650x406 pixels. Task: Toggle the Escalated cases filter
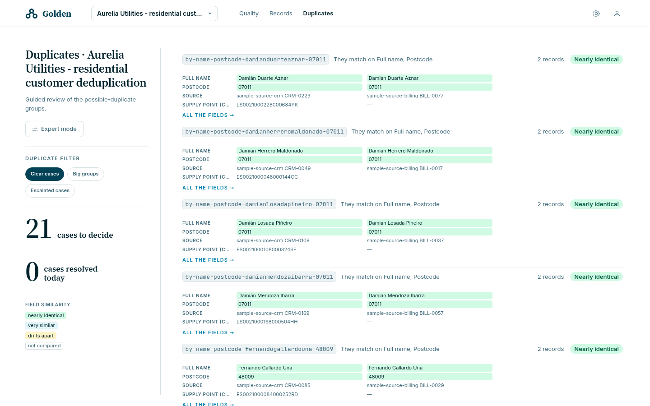pos(50,191)
